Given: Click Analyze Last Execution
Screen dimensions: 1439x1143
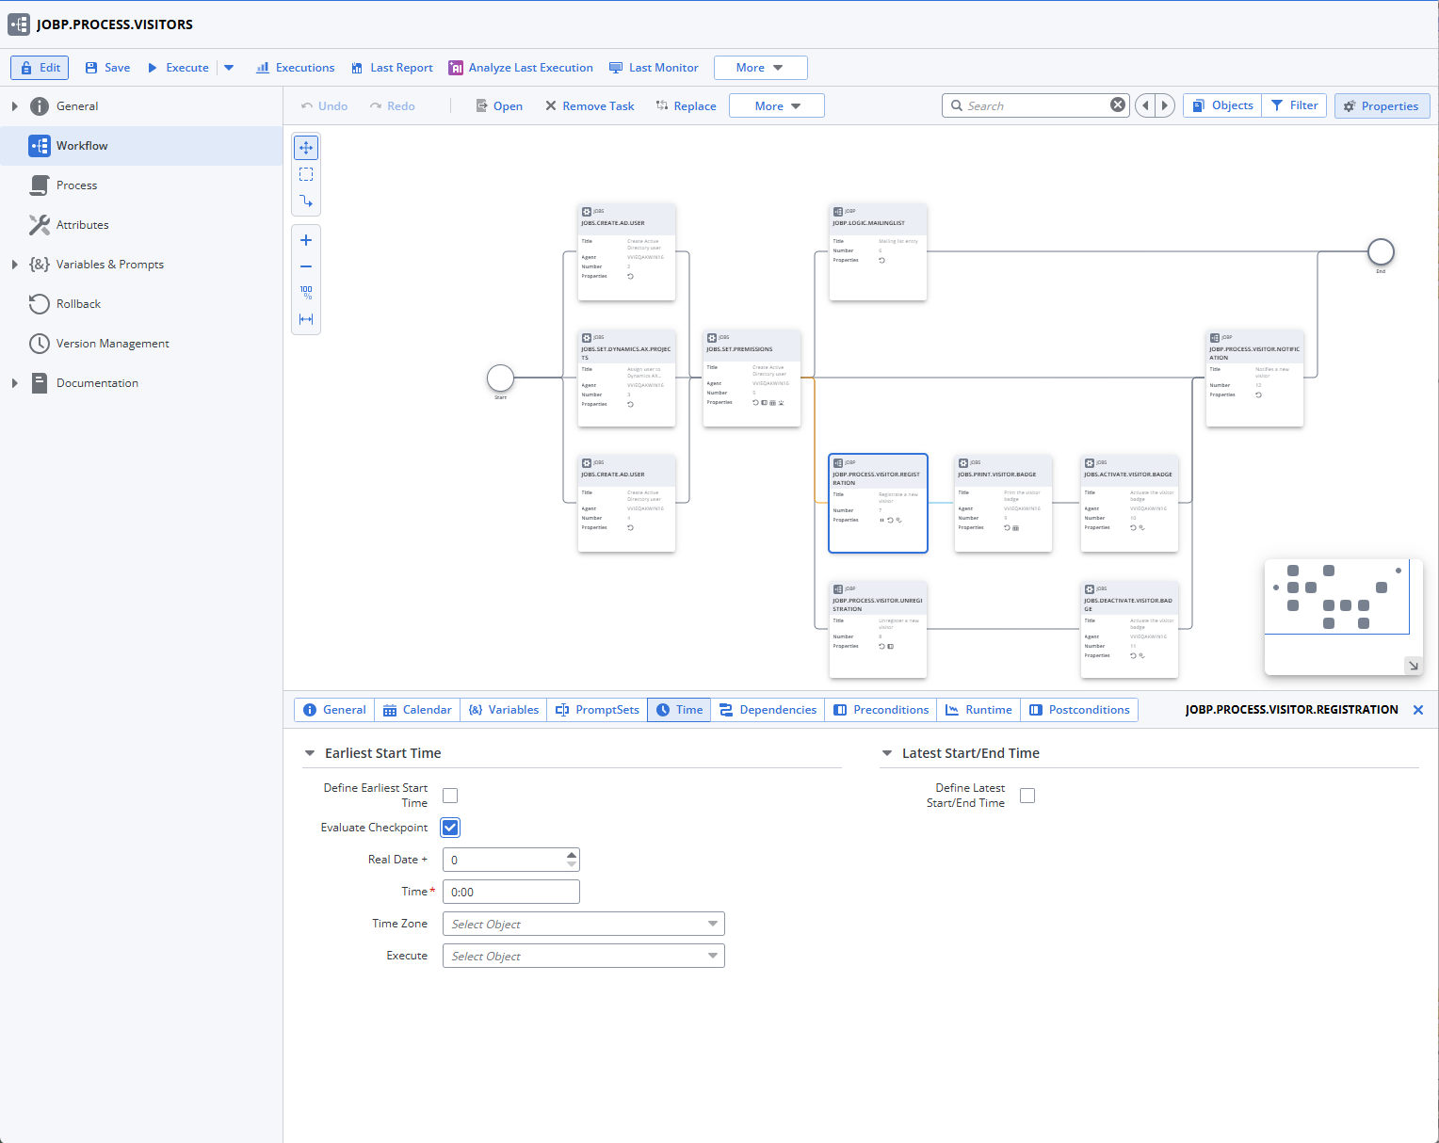Looking at the screenshot, I should point(521,68).
